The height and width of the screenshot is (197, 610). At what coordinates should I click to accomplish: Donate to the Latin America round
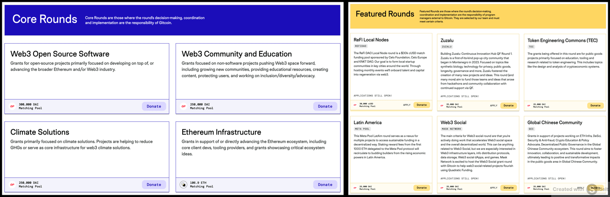click(422, 188)
